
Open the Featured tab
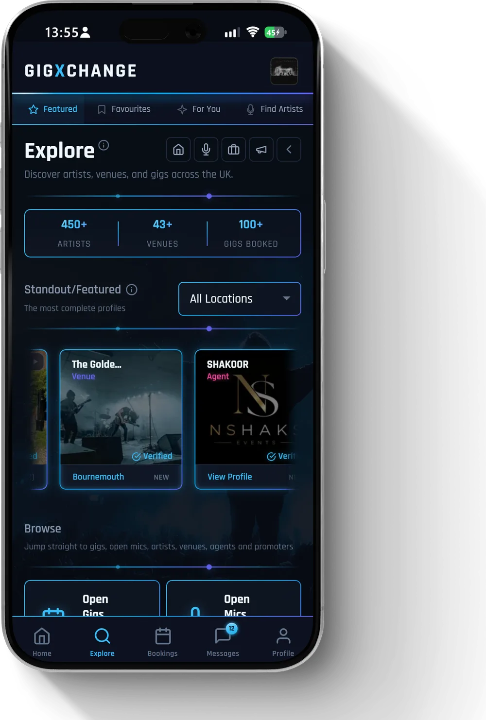coord(52,109)
